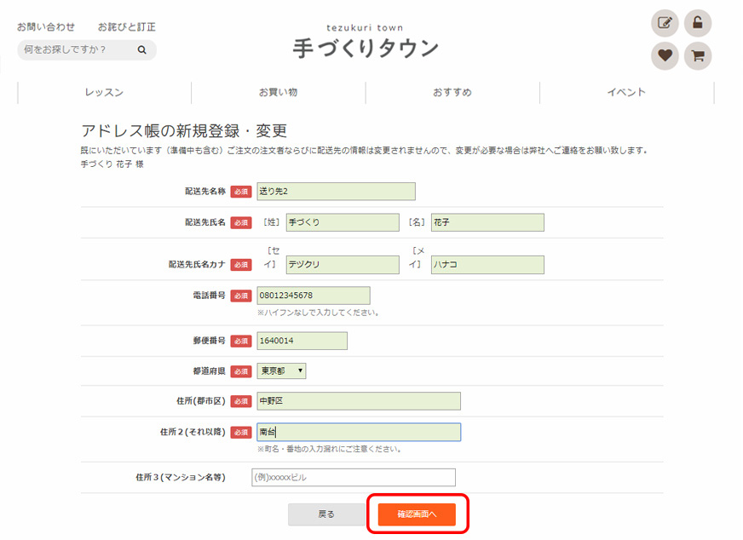The image size is (743, 540).
Task: Select the おすすめ navigation item
Action: point(452,93)
